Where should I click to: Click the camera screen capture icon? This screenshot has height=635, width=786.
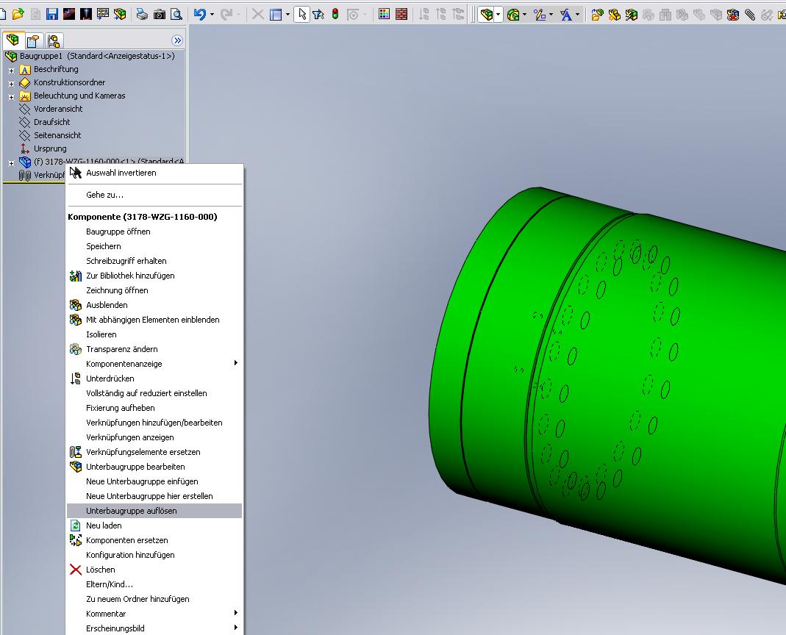[159, 14]
